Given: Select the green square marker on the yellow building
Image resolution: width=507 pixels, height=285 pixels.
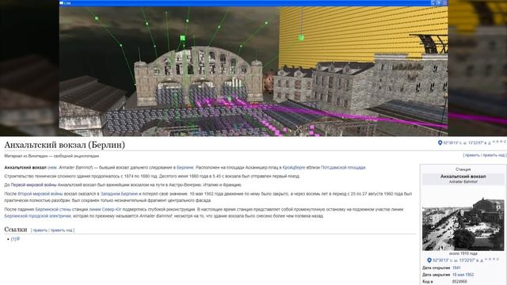Looking at the screenshot, I should [301, 38].
